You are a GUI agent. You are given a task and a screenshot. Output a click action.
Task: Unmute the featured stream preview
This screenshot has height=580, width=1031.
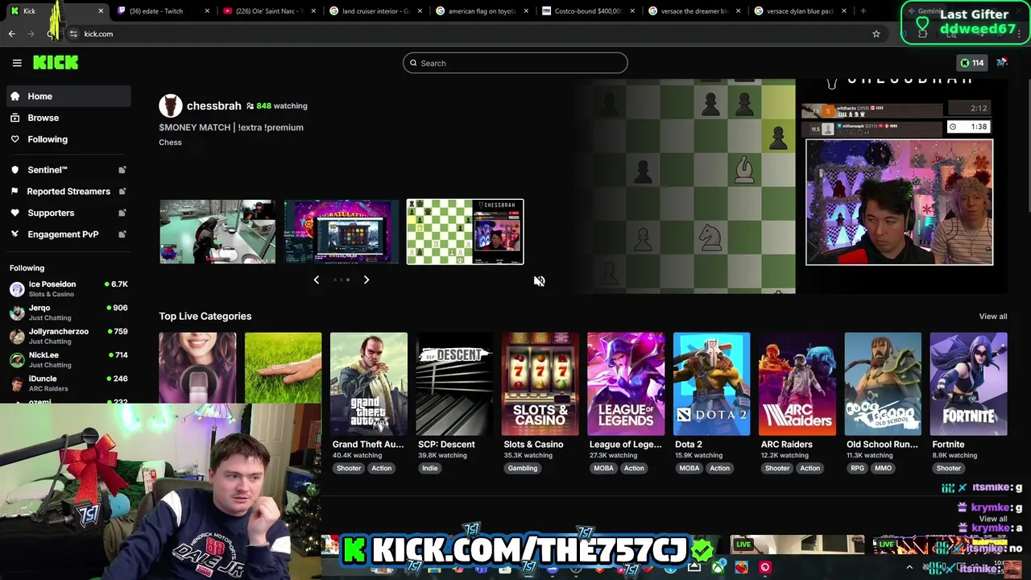click(539, 281)
